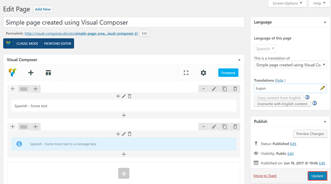Edit the Published on date
Screen dimensions: 331x184
322,163
